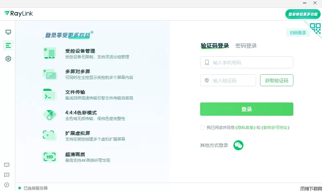Image resolution: width=322 pixels, height=191 pixels.
Task: Switch to the 验证码登录 tab
Action: click(214, 46)
